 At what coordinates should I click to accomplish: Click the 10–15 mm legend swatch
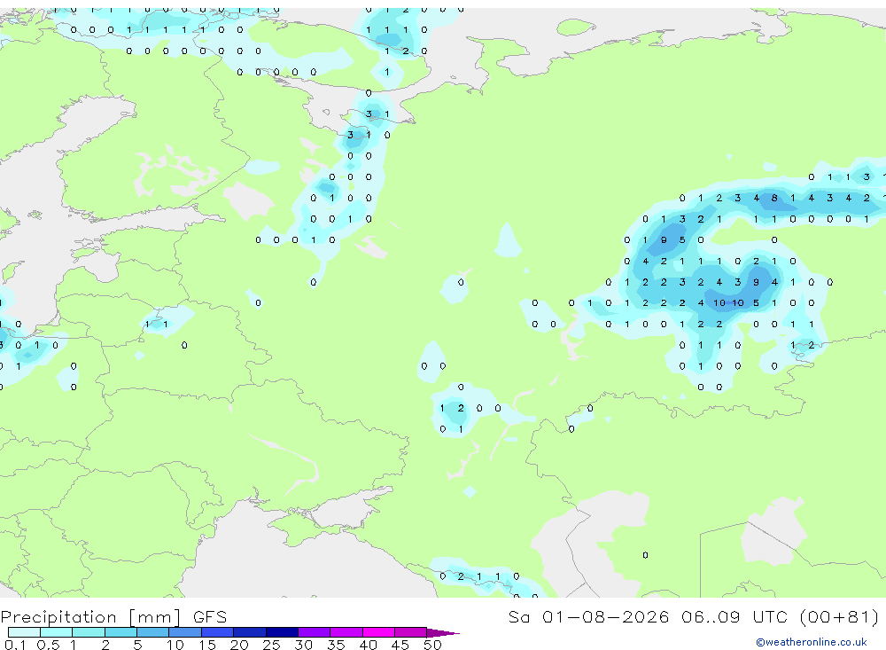click(x=185, y=632)
